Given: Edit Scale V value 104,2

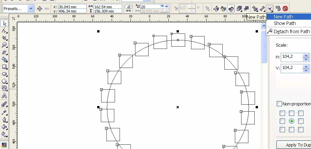Looking at the screenshot, I should tap(291, 68).
